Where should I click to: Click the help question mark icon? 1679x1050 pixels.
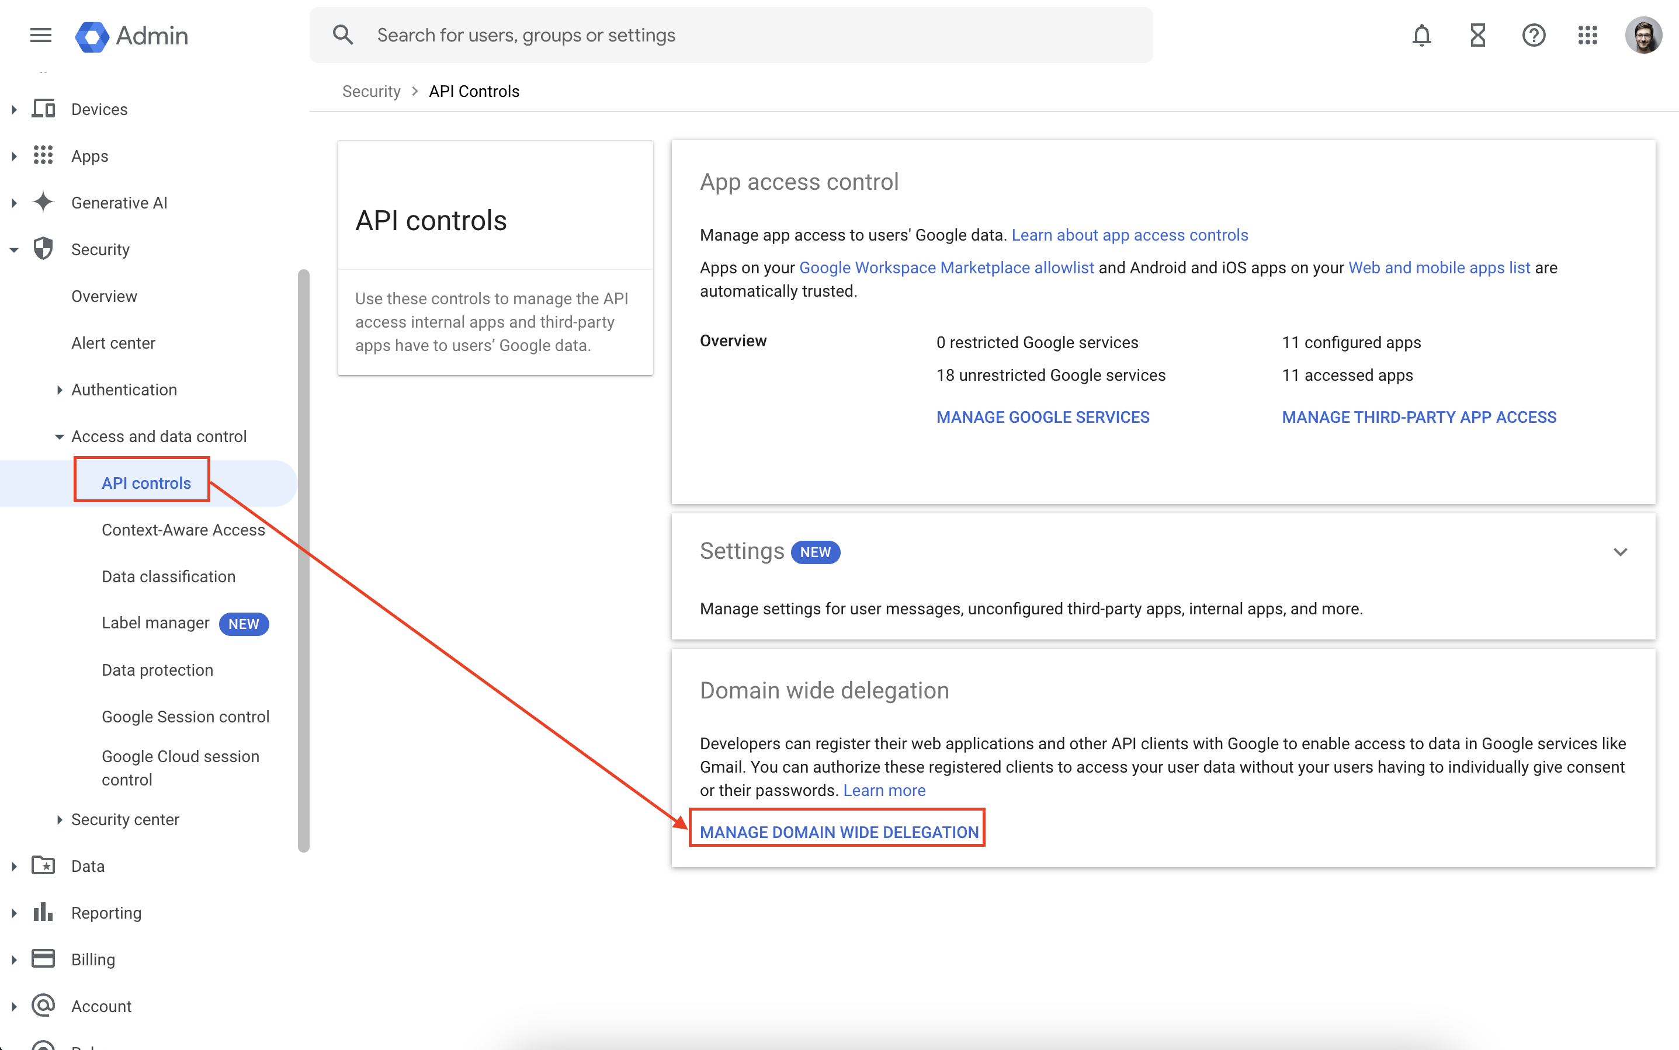(x=1533, y=34)
